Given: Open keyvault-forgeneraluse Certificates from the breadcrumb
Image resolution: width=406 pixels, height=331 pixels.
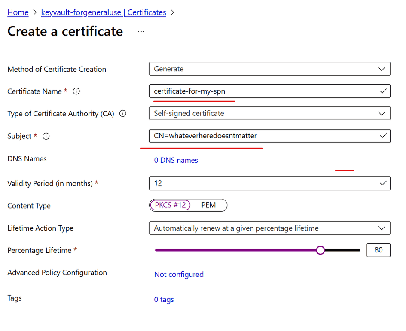Looking at the screenshot, I should [x=103, y=12].
